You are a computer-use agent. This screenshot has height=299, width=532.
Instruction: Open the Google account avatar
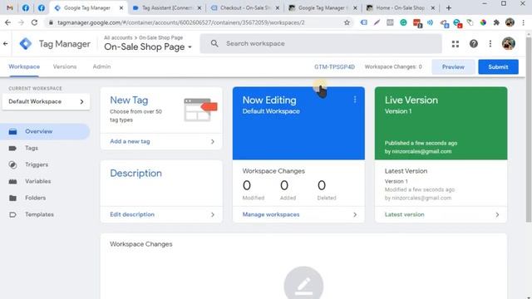[x=508, y=44]
